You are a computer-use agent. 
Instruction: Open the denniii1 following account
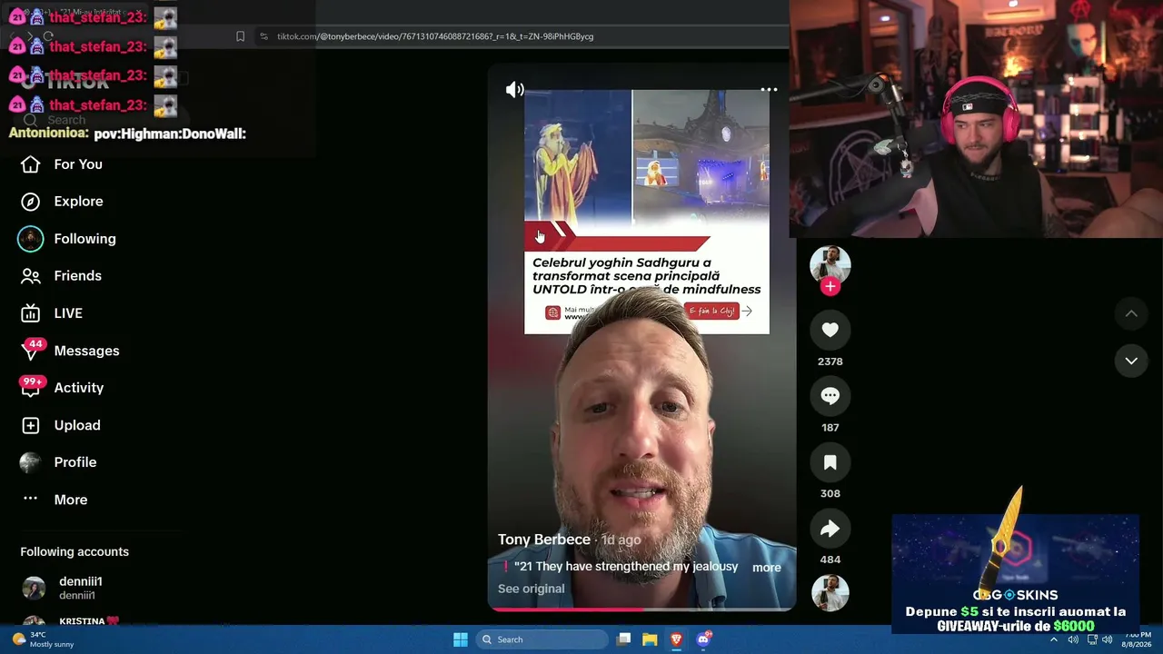pyautogui.click(x=62, y=588)
